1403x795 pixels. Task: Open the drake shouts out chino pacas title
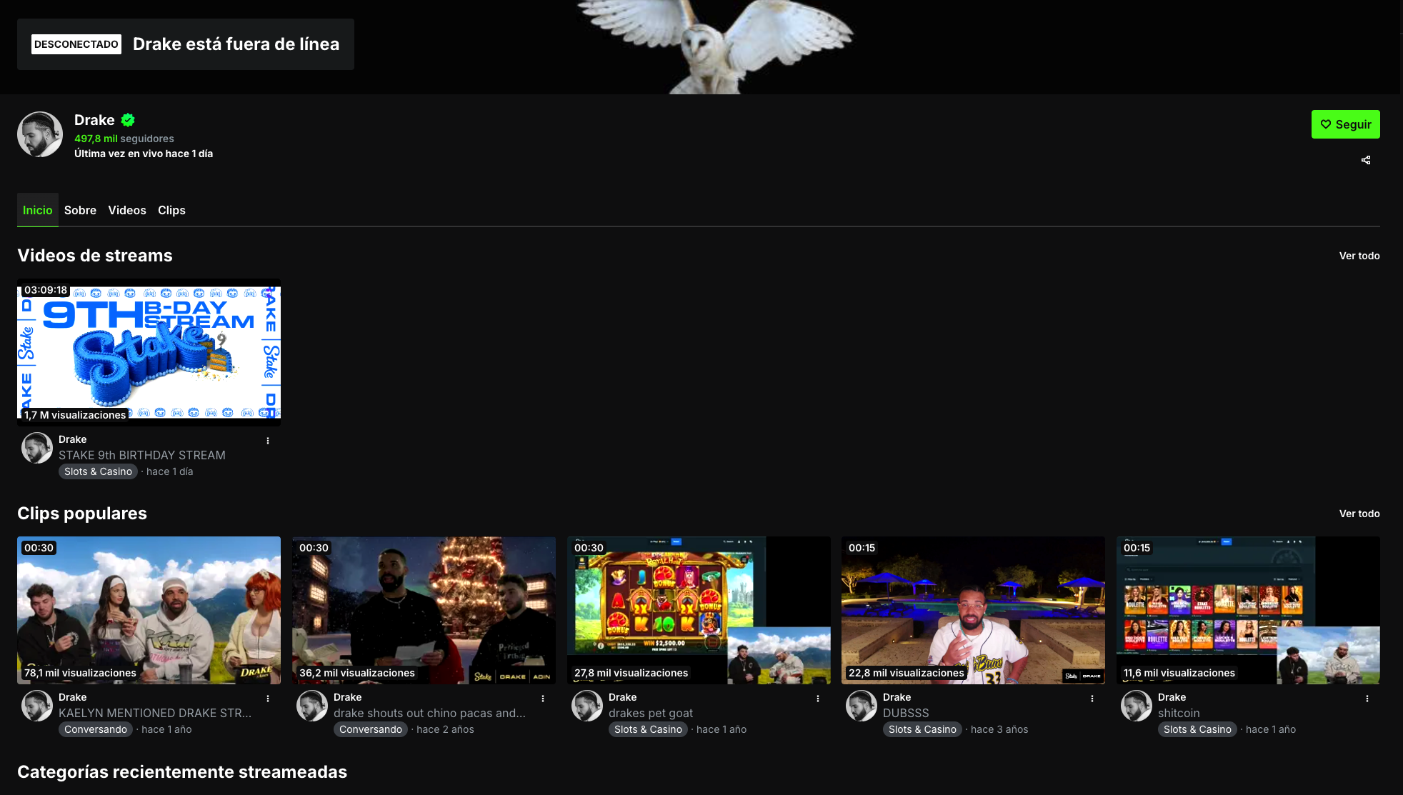tap(429, 713)
